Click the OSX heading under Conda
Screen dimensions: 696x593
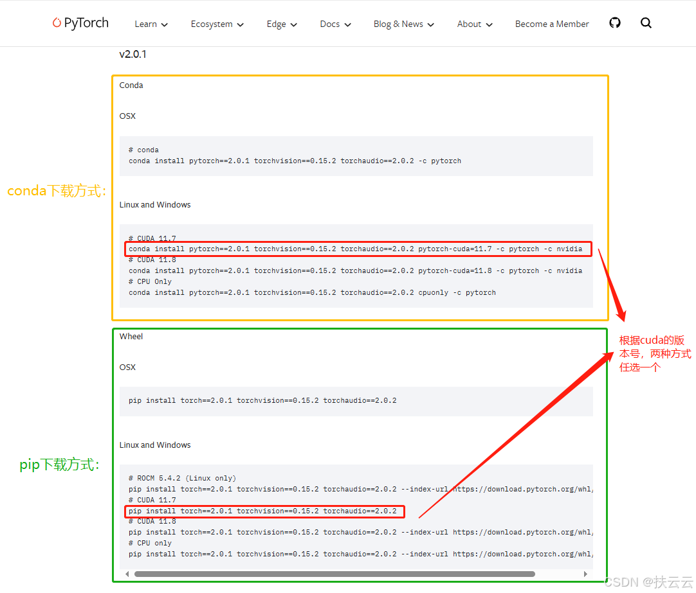[x=127, y=116]
